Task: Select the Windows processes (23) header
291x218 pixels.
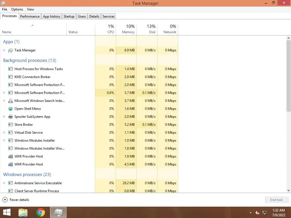Action: coord(27,175)
